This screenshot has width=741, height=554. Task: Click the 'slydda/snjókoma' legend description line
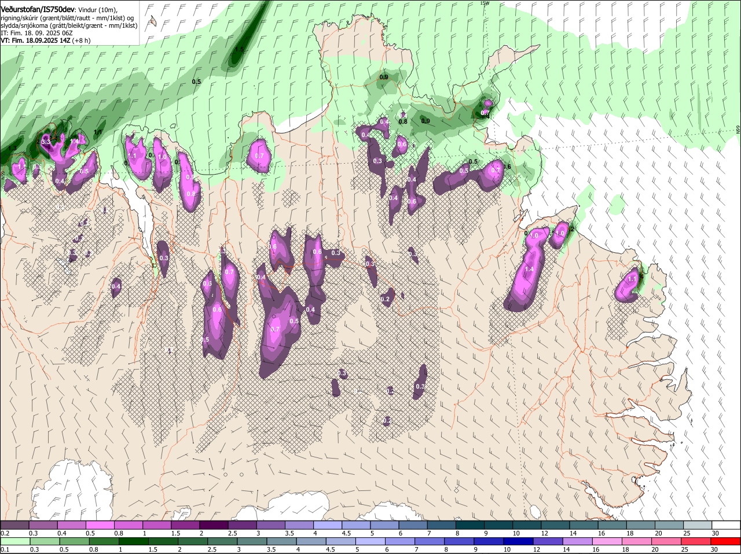pyautogui.click(x=69, y=25)
